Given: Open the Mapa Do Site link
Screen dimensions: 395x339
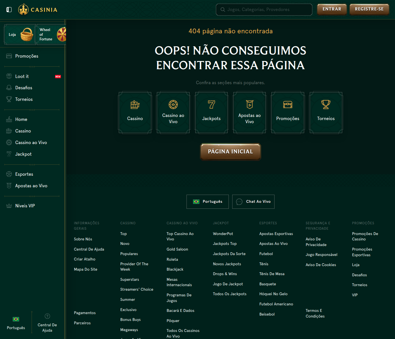Looking at the screenshot, I should (85, 270).
